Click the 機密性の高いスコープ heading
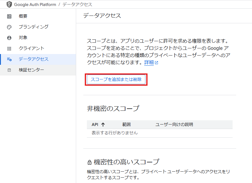Viewport: 252px width, 183px height. coord(126,162)
